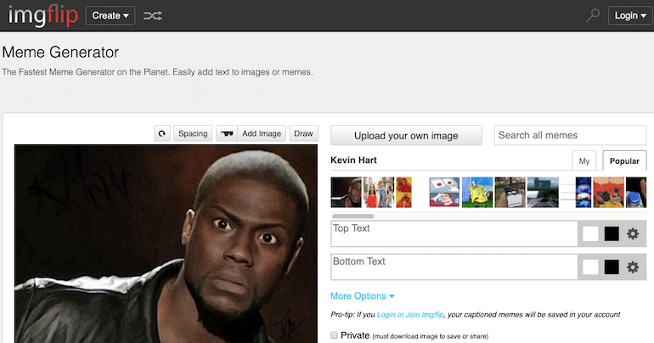Viewport: 654px width, 343px height.
Task: Click the Draw button
Action: pyautogui.click(x=304, y=133)
